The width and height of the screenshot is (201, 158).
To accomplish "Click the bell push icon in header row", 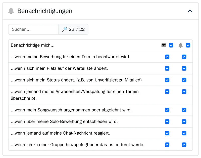I will (181, 45).
